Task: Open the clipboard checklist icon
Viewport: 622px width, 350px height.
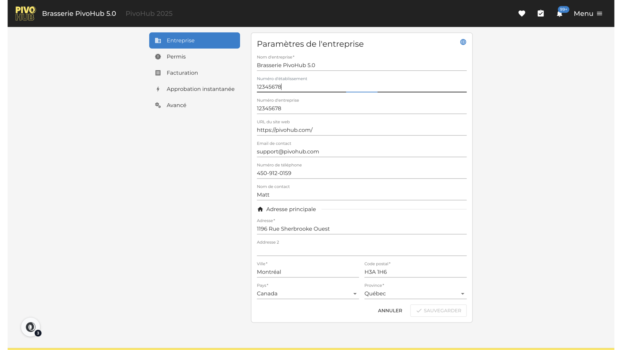Action: click(x=541, y=14)
